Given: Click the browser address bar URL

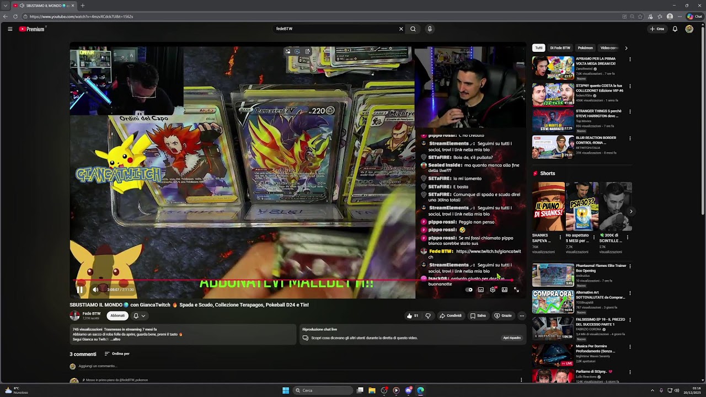Looking at the screenshot, I should pos(81,17).
